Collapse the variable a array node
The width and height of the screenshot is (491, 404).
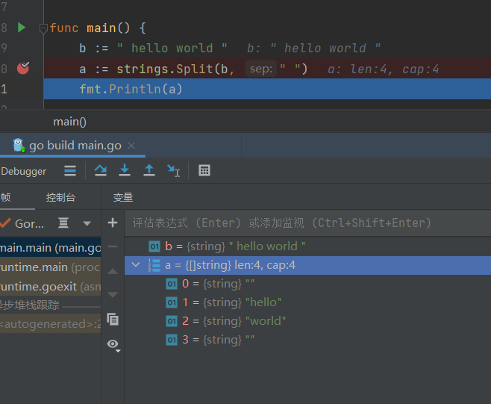pyautogui.click(x=135, y=265)
